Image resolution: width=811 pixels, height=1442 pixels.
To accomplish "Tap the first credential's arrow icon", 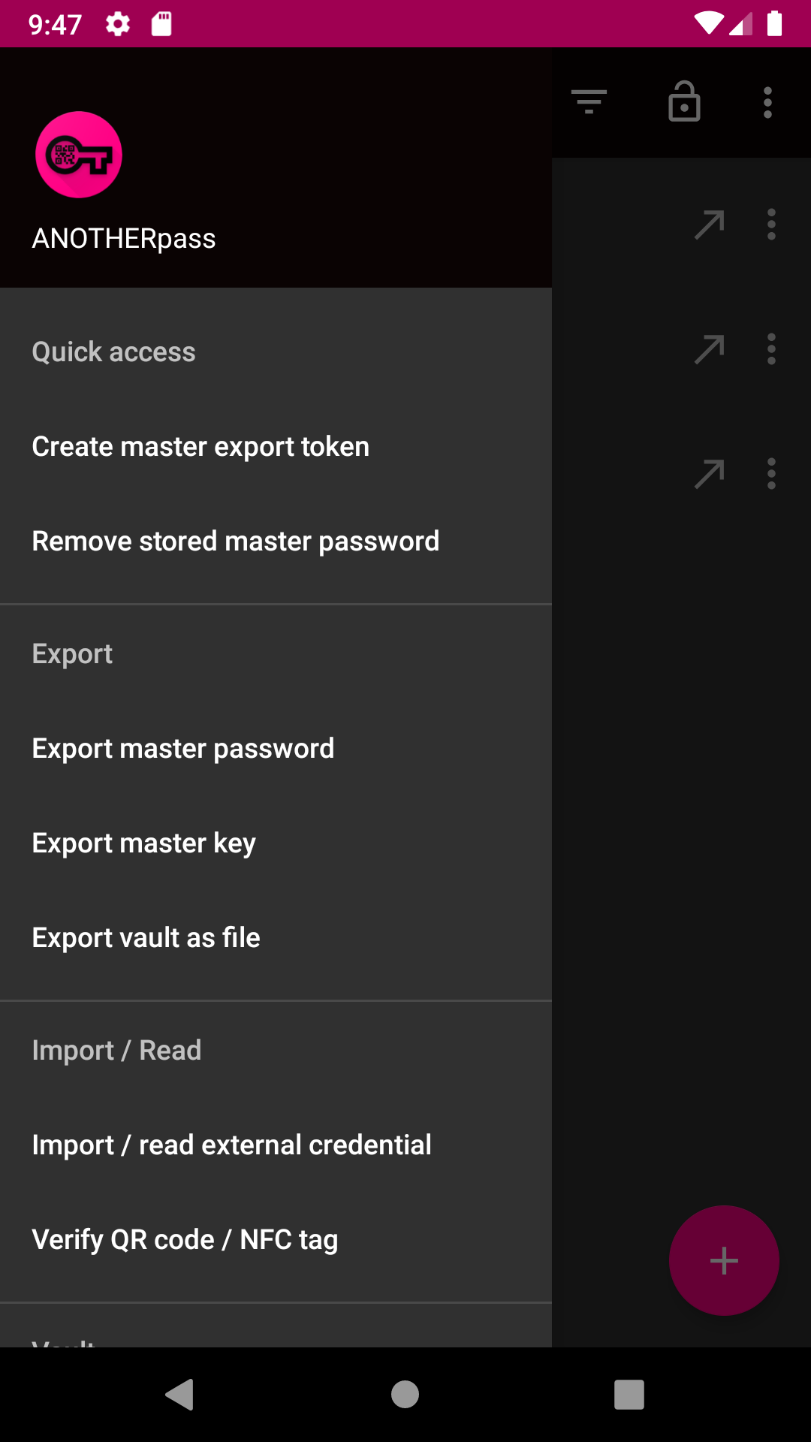I will click(x=710, y=225).
